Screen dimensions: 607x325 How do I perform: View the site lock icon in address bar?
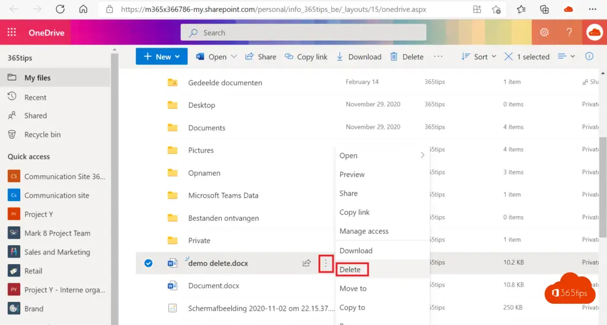110,9
